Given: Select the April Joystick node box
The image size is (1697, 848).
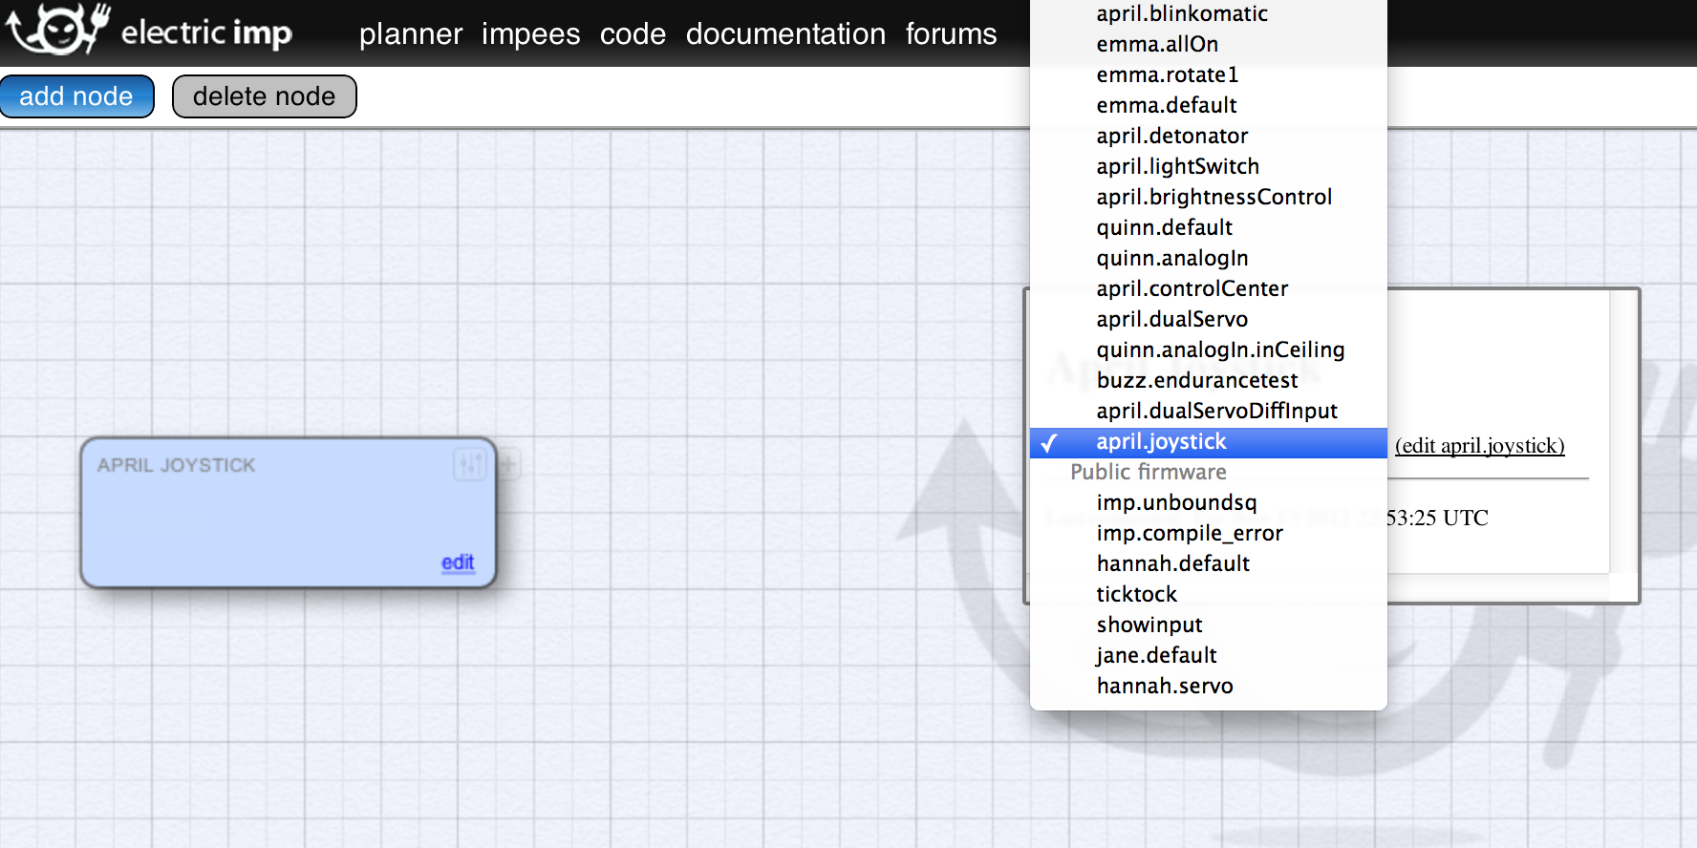Looking at the screenshot, I should point(289,513).
